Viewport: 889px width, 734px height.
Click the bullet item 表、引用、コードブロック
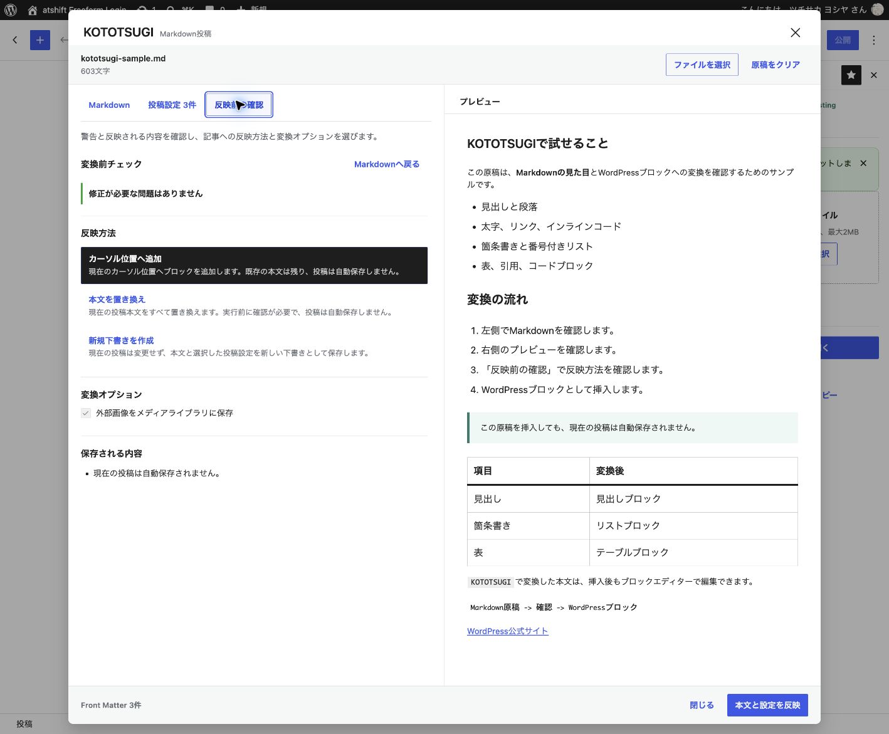coord(537,266)
